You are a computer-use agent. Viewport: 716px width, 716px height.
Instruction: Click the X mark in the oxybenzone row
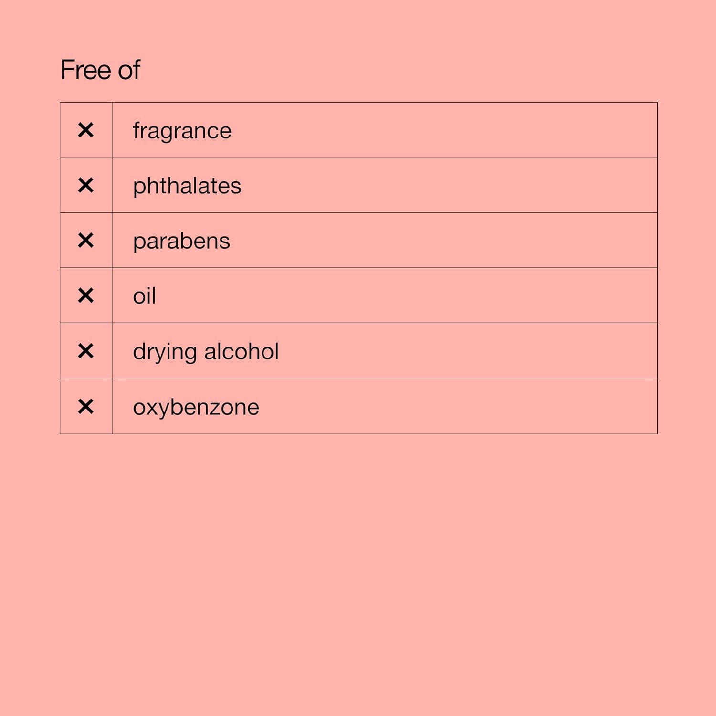86,407
